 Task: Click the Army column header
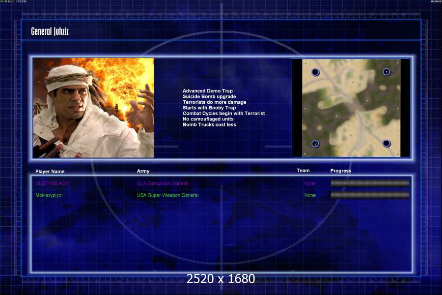point(143,171)
